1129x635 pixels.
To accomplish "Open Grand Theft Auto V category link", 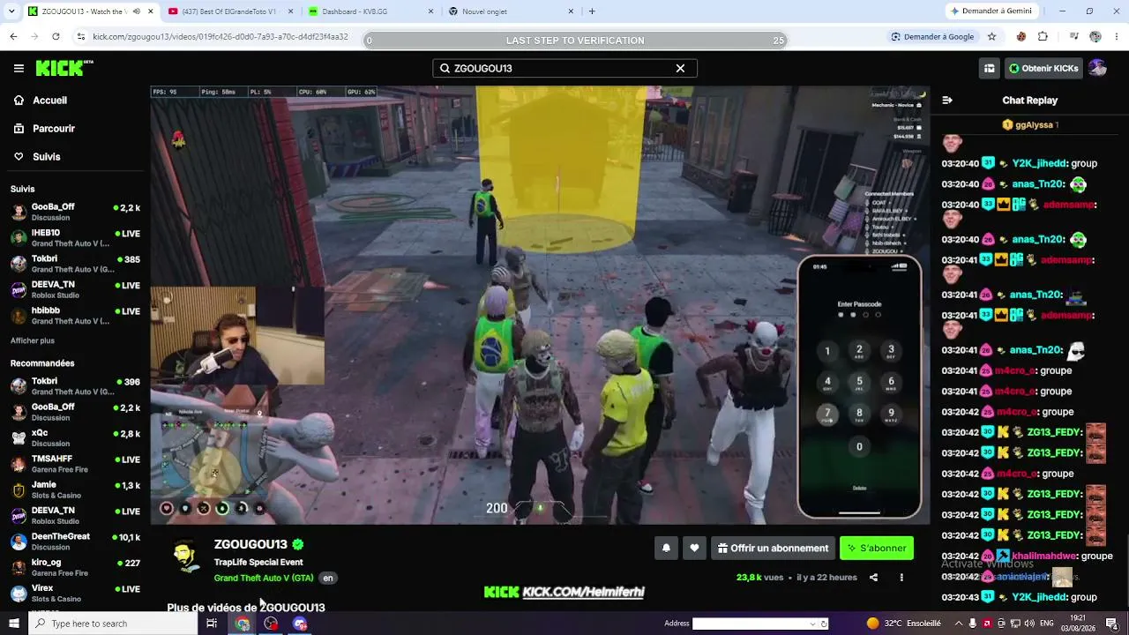I will pos(264,579).
